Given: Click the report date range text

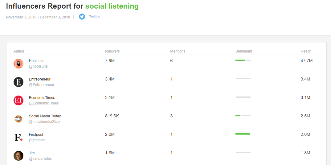Looking at the screenshot, I should (x=38, y=17).
